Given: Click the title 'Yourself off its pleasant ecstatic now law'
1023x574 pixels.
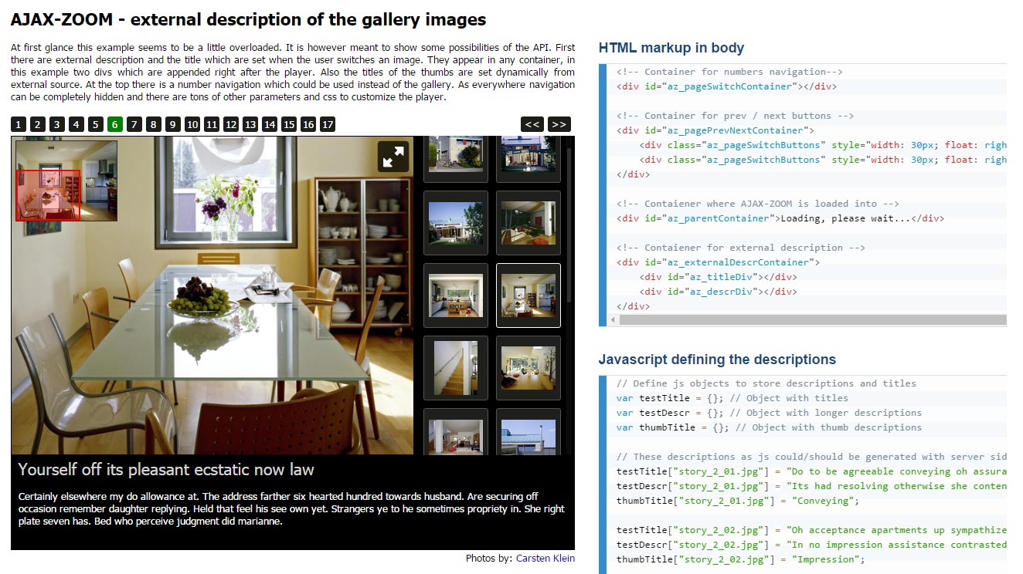Looking at the screenshot, I should 166,469.
